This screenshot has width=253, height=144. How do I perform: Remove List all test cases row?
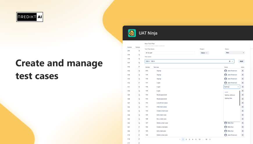(x=243, y=103)
